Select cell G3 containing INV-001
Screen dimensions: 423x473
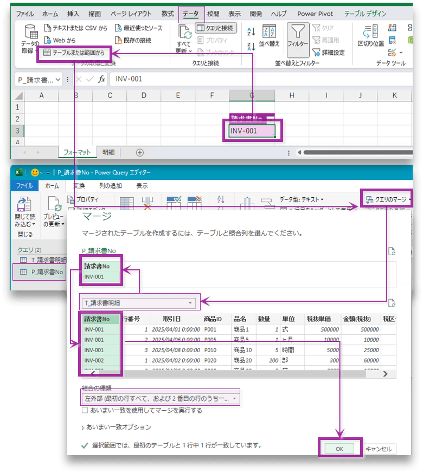pos(252,131)
